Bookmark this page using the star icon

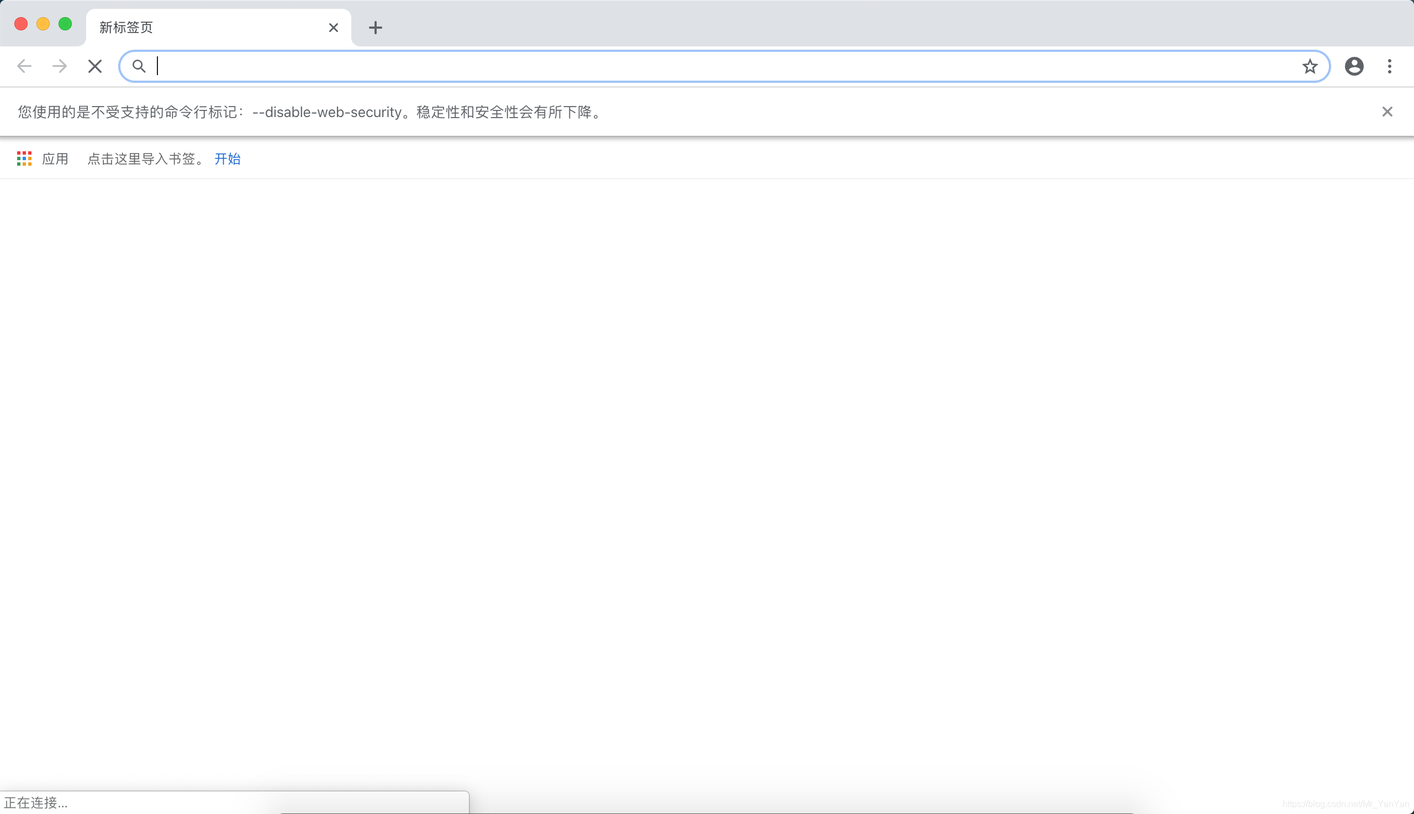coord(1309,66)
